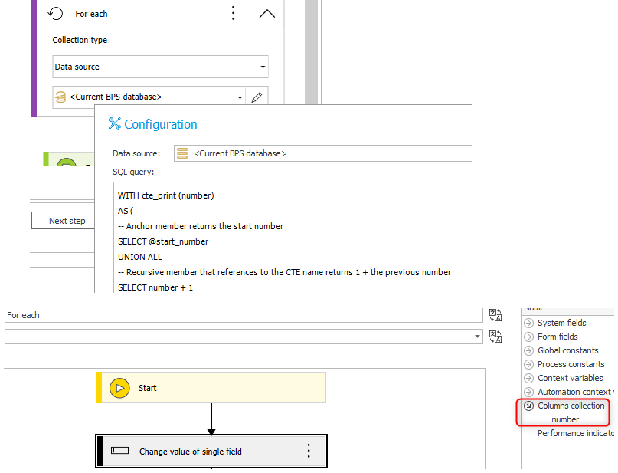Open the For each three-dot menu

tap(234, 14)
